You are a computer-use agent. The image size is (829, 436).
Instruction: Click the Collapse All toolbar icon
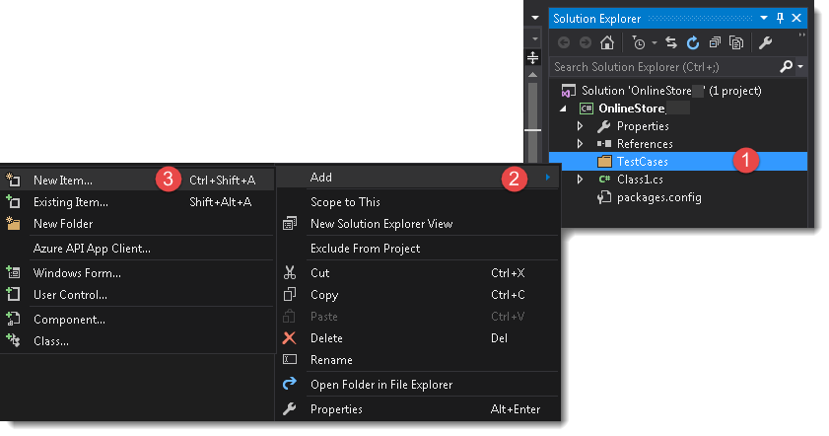tap(715, 42)
